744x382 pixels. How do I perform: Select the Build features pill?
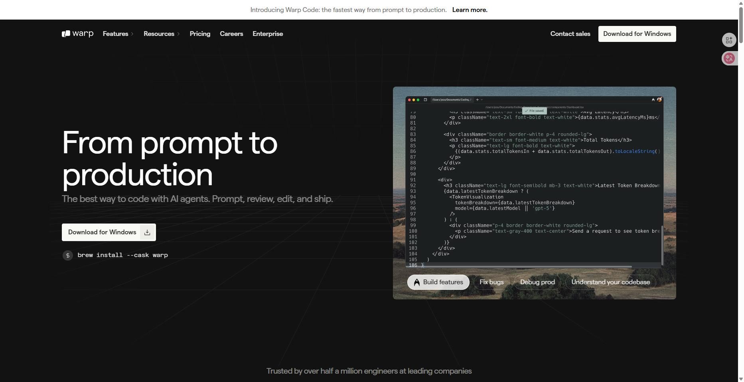(x=438, y=282)
